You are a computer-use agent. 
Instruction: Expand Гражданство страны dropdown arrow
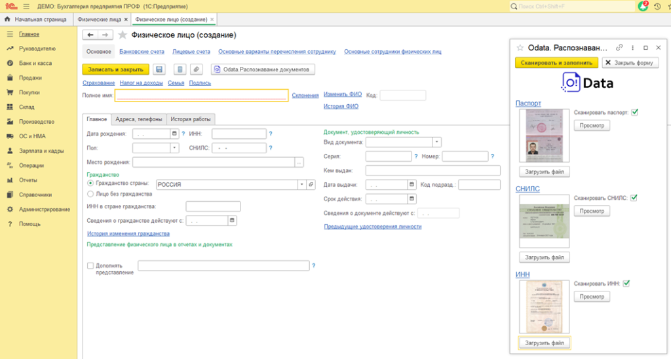pos(301,185)
